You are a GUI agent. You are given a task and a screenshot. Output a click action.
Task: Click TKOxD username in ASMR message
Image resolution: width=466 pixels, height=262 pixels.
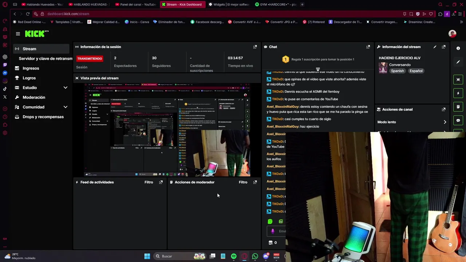coord(277,92)
